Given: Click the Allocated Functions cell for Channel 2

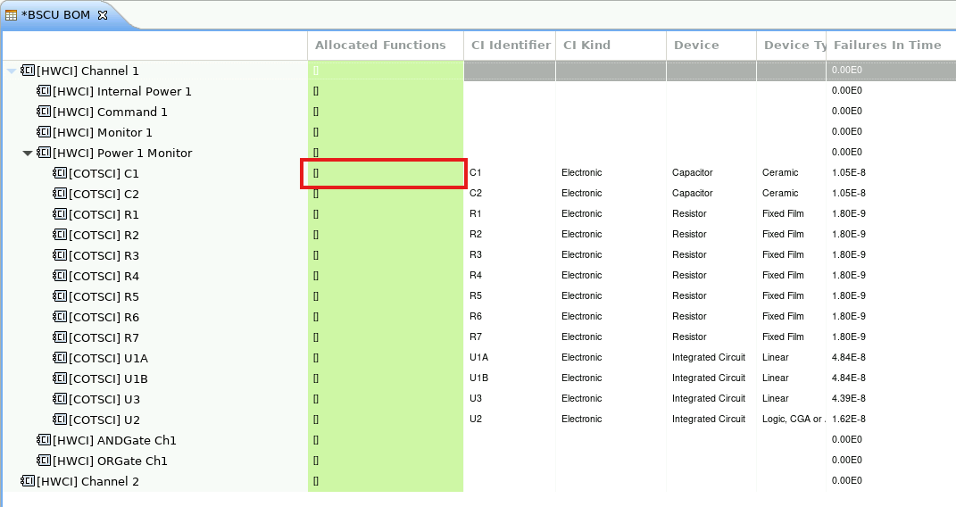Looking at the screenshot, I should (385, 481).
